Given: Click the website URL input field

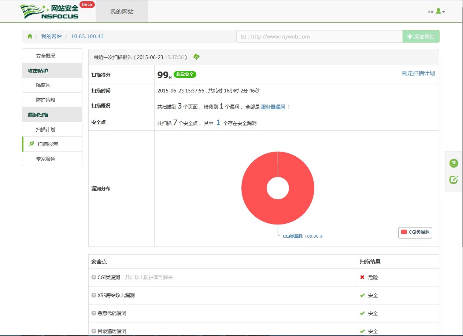Looking at the screenshot, I should (x=319, y=37).
